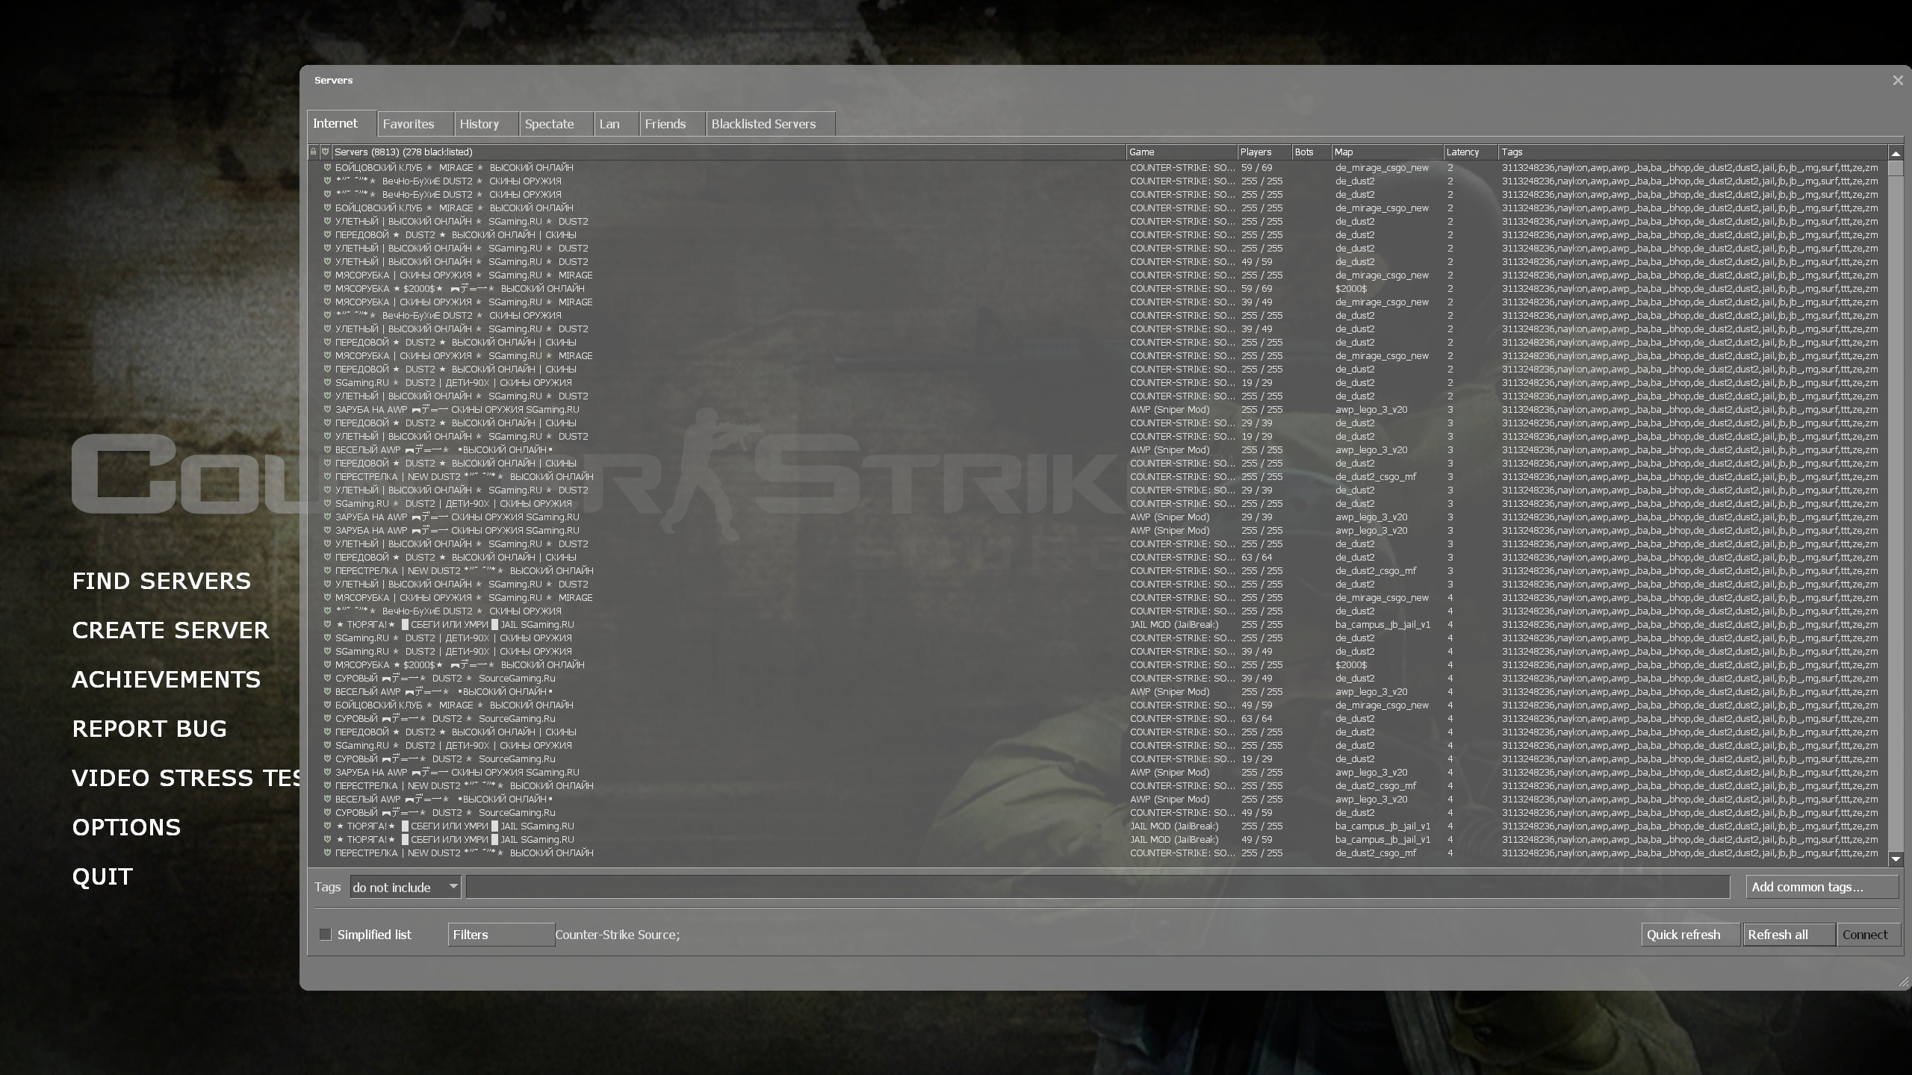1912x1075 pixels.
Task: Click the Refresh all button
Action: pyautogui.click(x=1788, y=935)
